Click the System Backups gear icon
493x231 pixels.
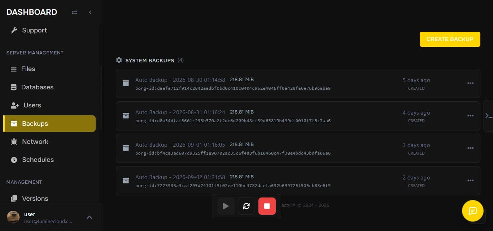click(119, 60)
